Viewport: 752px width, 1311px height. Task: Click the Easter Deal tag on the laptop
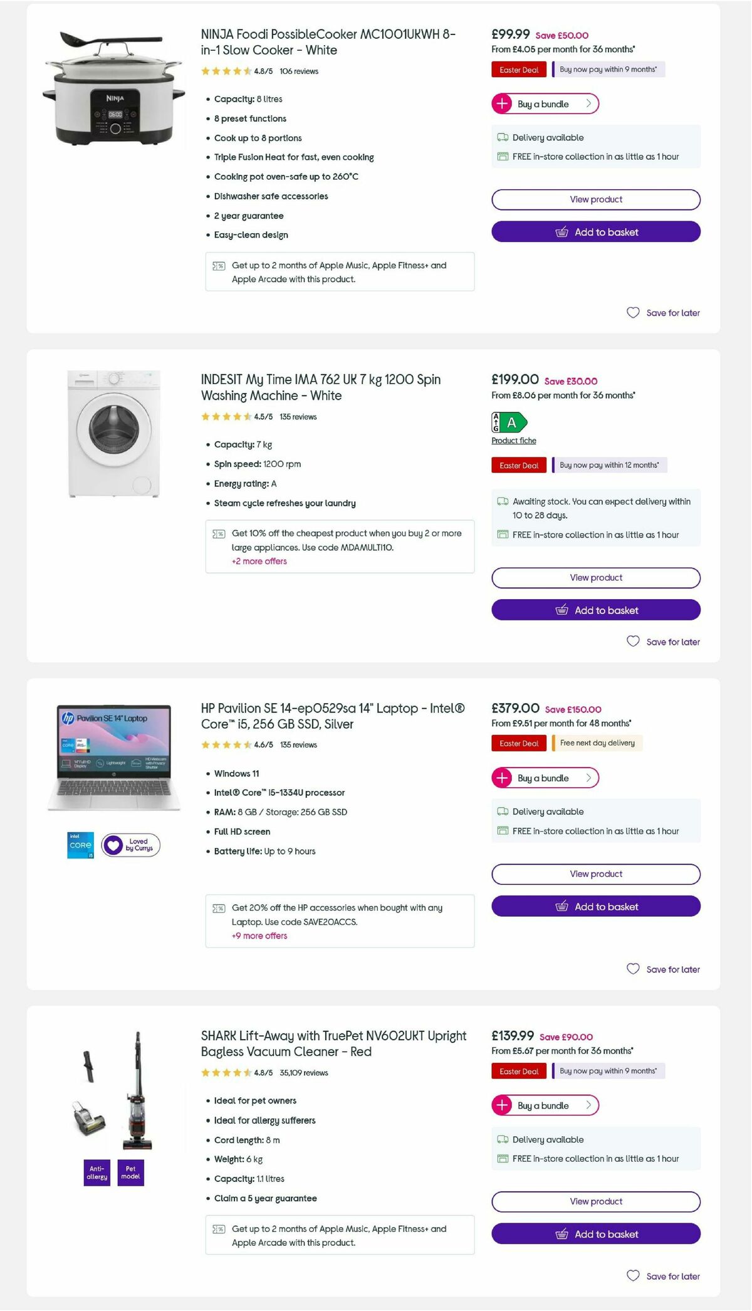(519, 743)
